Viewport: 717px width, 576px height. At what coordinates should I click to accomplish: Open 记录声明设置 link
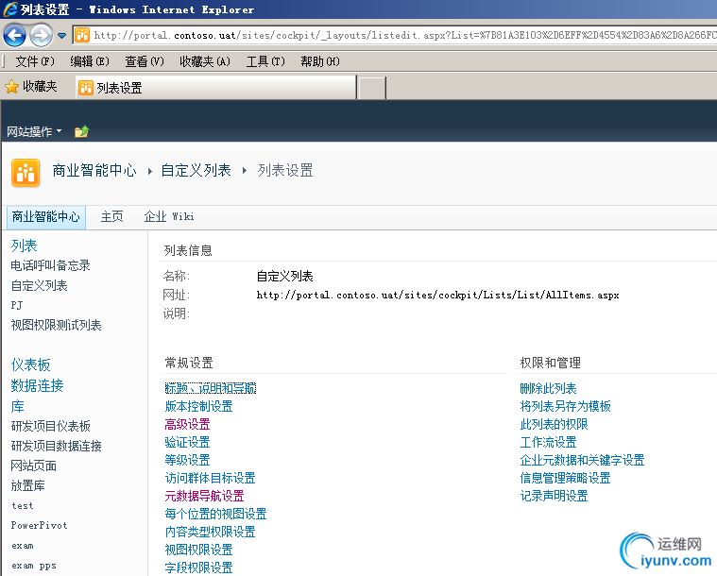pos(554,496)
